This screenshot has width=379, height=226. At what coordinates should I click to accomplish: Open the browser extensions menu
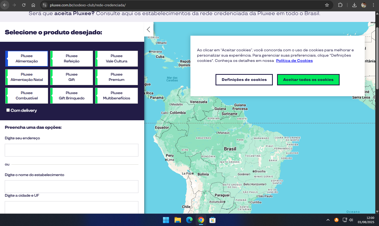[x=340, y=5]
